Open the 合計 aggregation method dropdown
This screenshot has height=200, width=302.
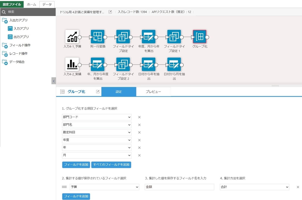(254, 187)
